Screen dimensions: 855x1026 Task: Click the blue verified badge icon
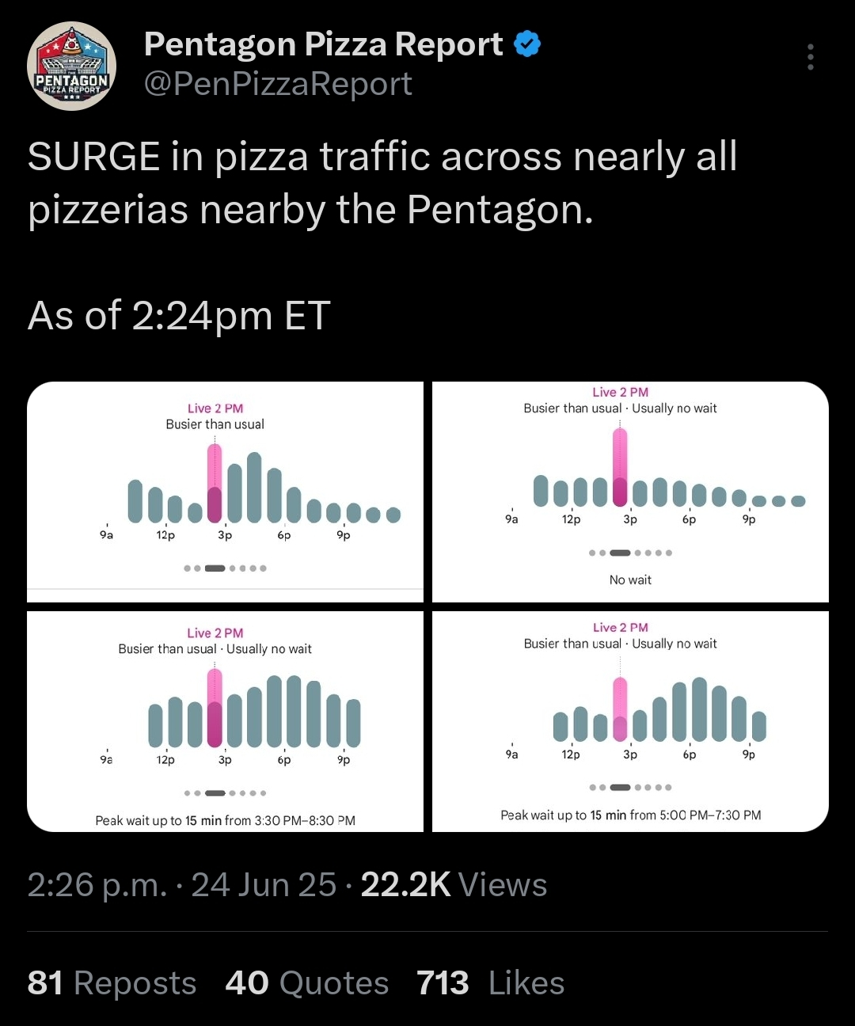point(528,44)
